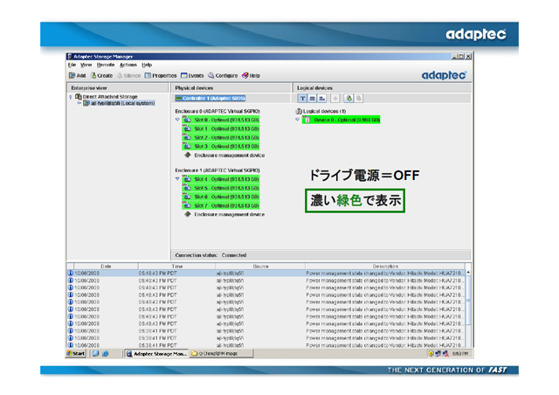Select Slot 1 drive
The image size is (559, 395).
[221, 128]
